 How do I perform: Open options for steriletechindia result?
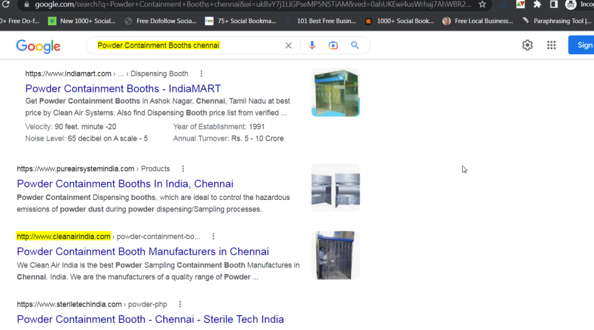pos(180,304)
